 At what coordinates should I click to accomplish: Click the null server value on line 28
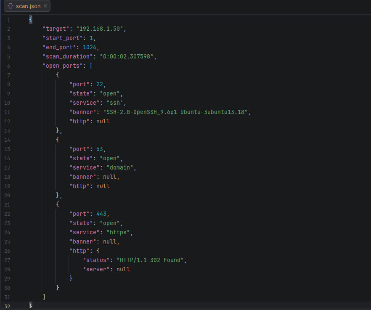click(x=123, y=269)
